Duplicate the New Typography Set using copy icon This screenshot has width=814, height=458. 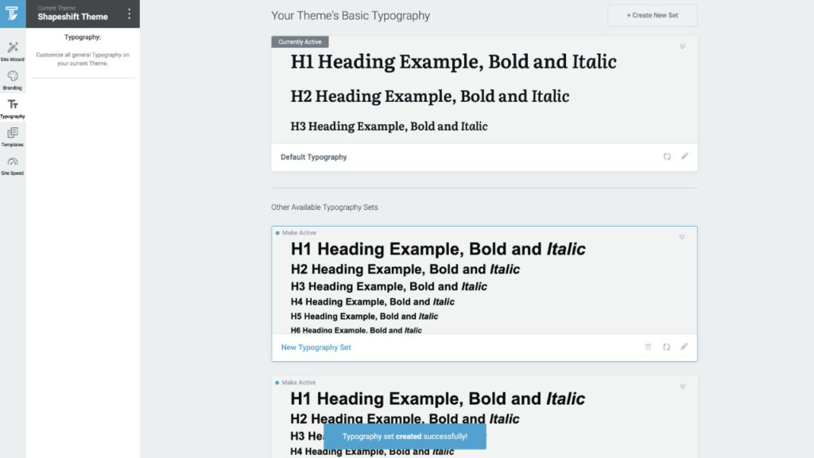(x=667, y=347)
